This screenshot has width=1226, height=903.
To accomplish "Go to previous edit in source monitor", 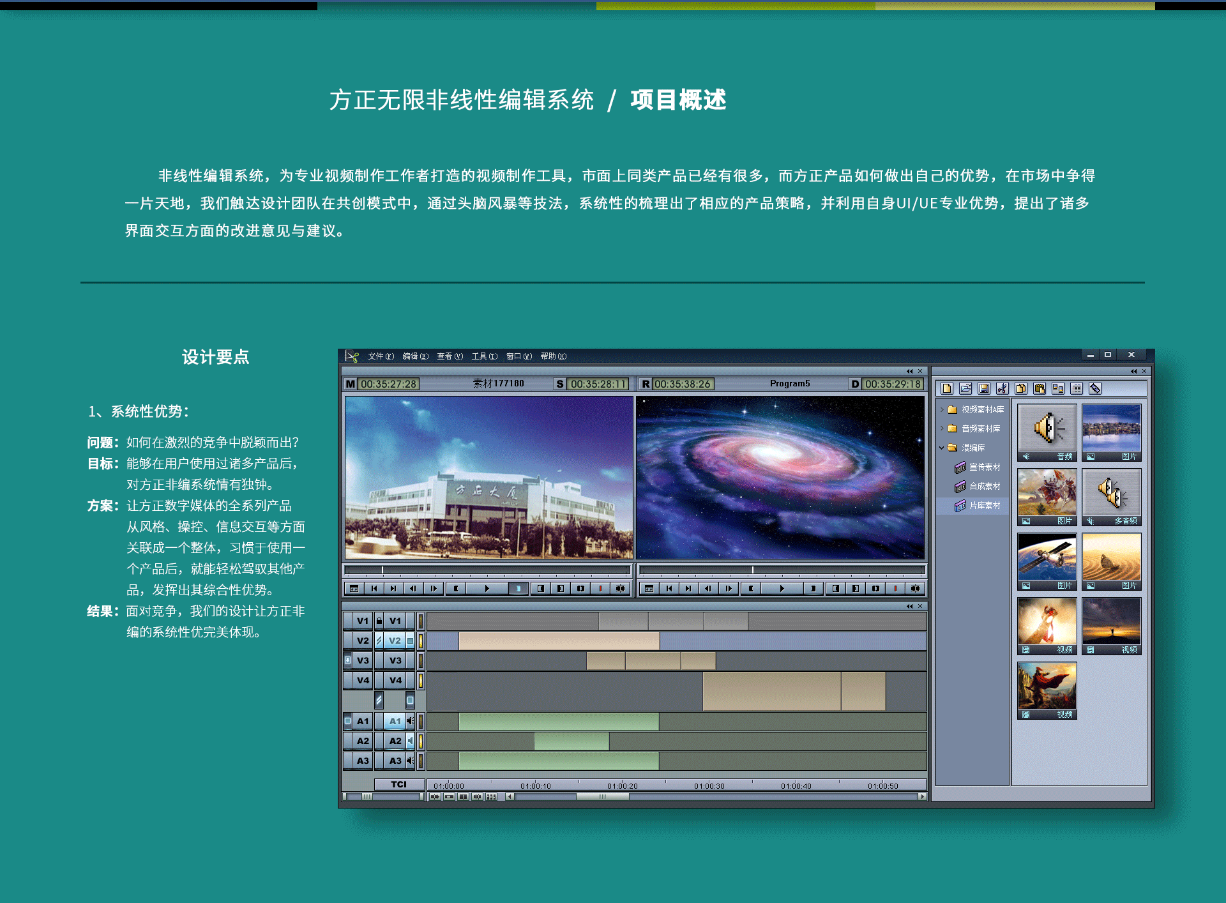I will point(374,588).
